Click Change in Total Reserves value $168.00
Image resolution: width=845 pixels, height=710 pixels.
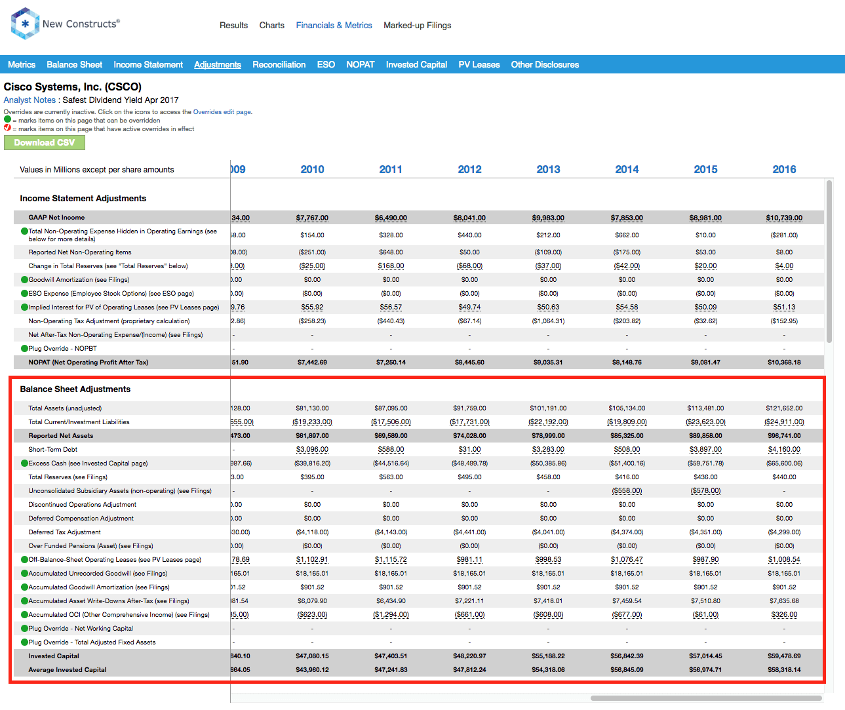391,266
